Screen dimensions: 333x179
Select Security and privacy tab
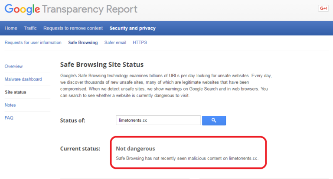coord(133,28)
